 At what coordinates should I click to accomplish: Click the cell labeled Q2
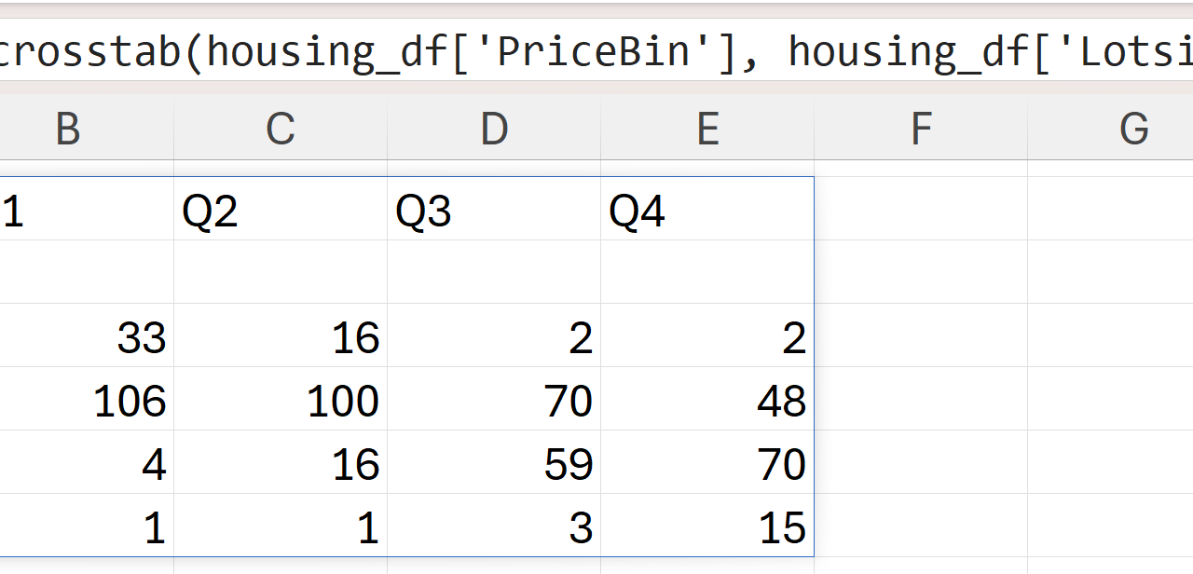281,212
